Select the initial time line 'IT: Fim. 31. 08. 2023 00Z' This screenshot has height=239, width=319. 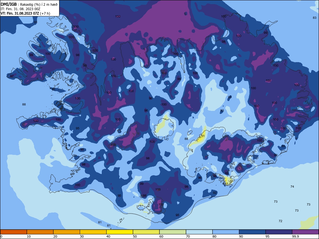pos(20,9)
